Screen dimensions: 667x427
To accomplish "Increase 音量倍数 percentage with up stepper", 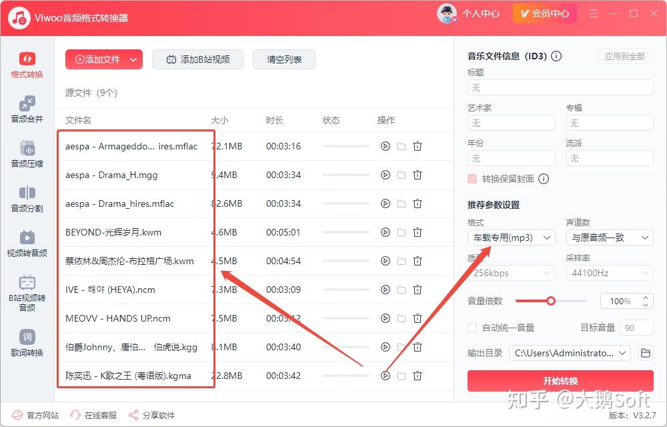I will 646,298.
